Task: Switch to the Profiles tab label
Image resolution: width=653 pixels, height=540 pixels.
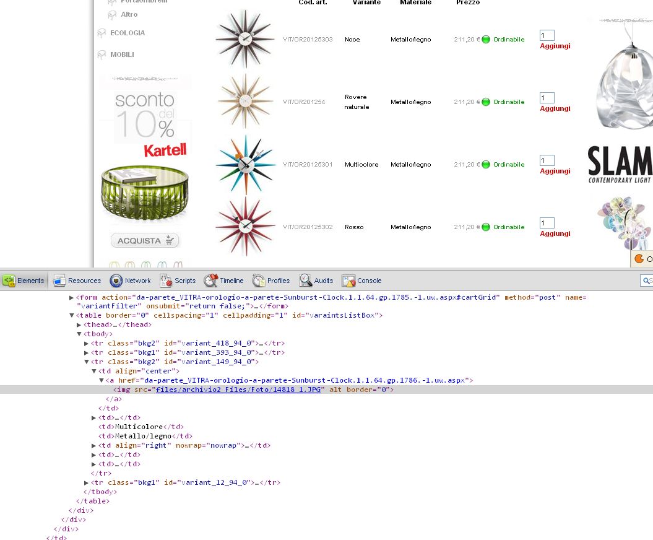Action: pyautogui.click(x=279, y=281)
